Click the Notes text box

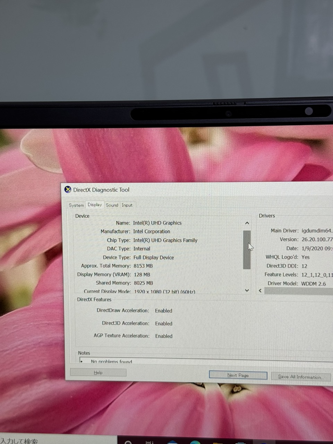206,360
